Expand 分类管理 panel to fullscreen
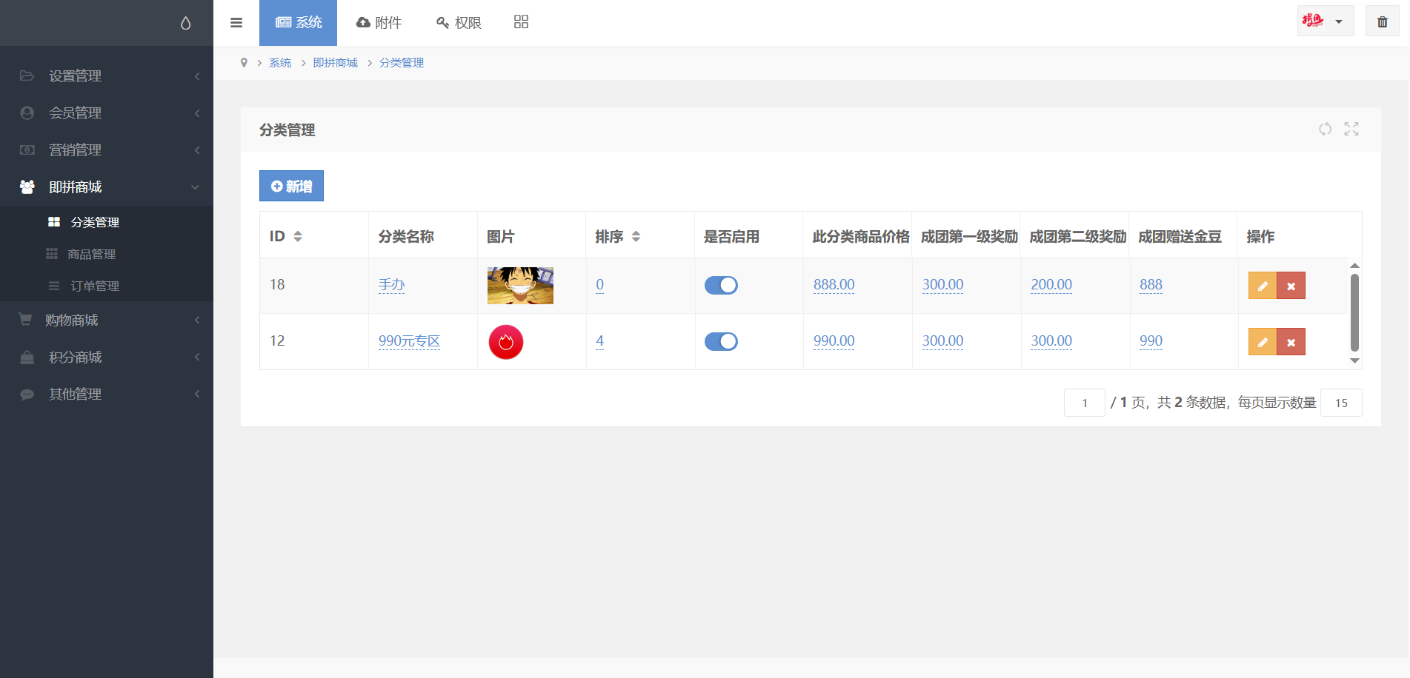 coord(1351,129)
